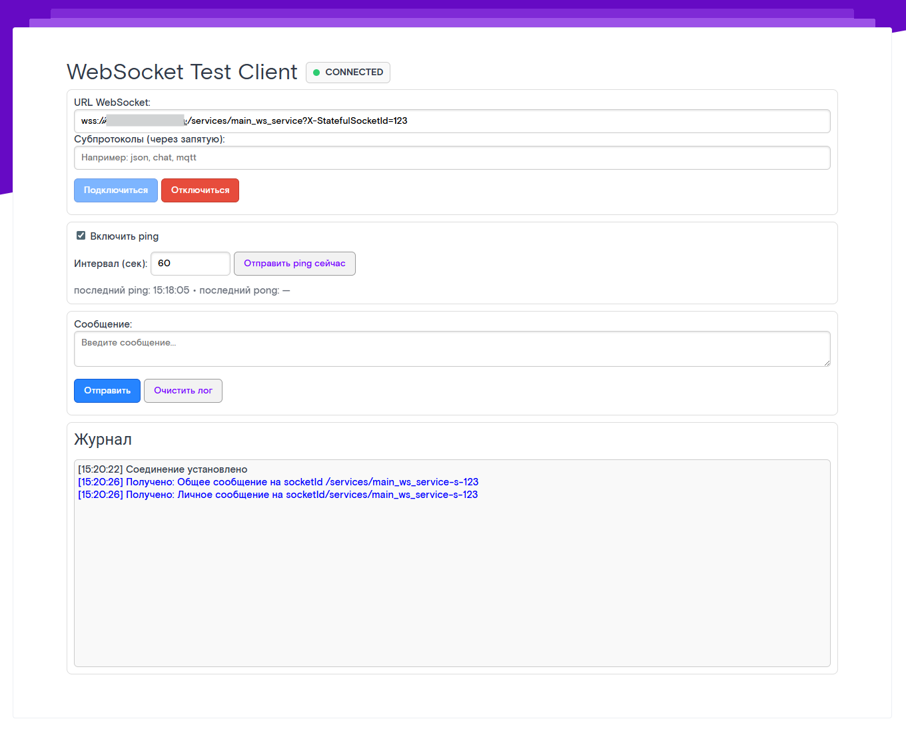The width and height of the screenshot is (906, 731).
Task: Focus the URL WebSocket address field
Action: click(x=452, y=121)
